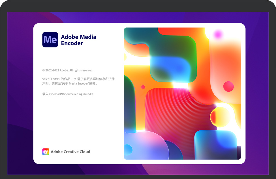Click the yellow circle in the artwork

tap(220, 117)
